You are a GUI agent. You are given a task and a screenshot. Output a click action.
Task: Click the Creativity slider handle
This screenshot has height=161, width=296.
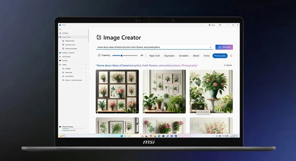[x=122, y=55]
